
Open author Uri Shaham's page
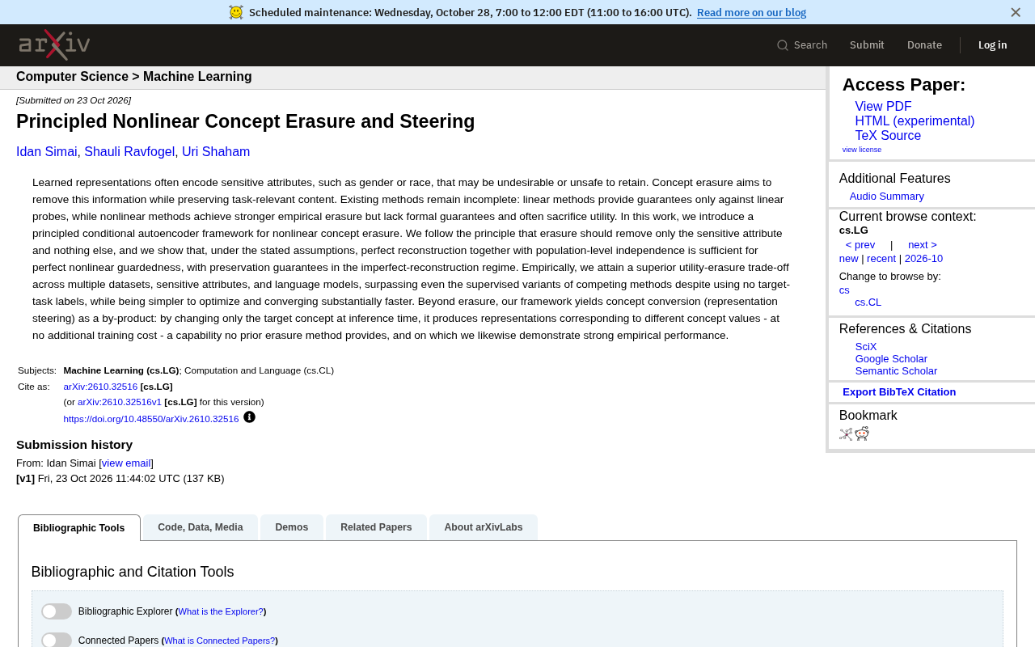point(216,152)
